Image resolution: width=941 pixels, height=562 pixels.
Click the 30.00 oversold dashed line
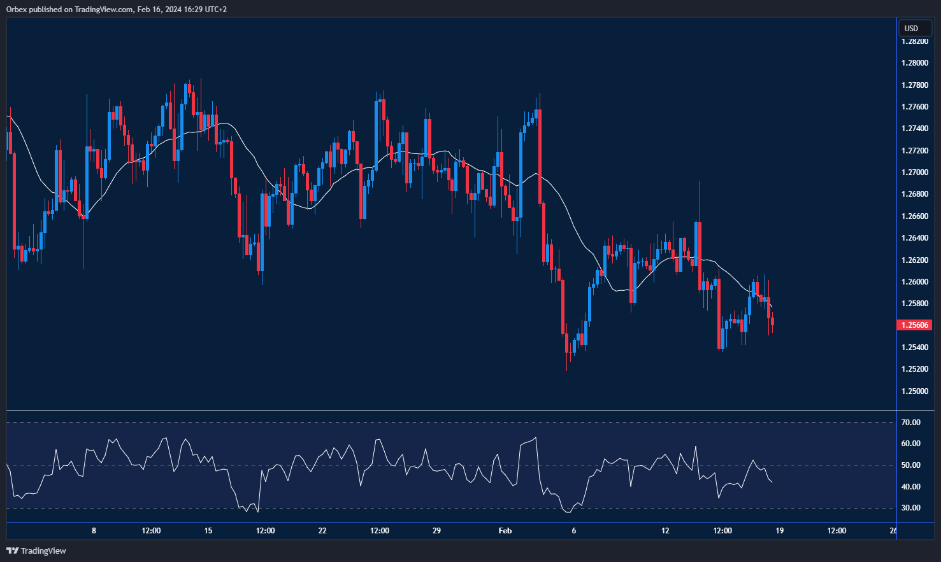[x=446, y=509]
